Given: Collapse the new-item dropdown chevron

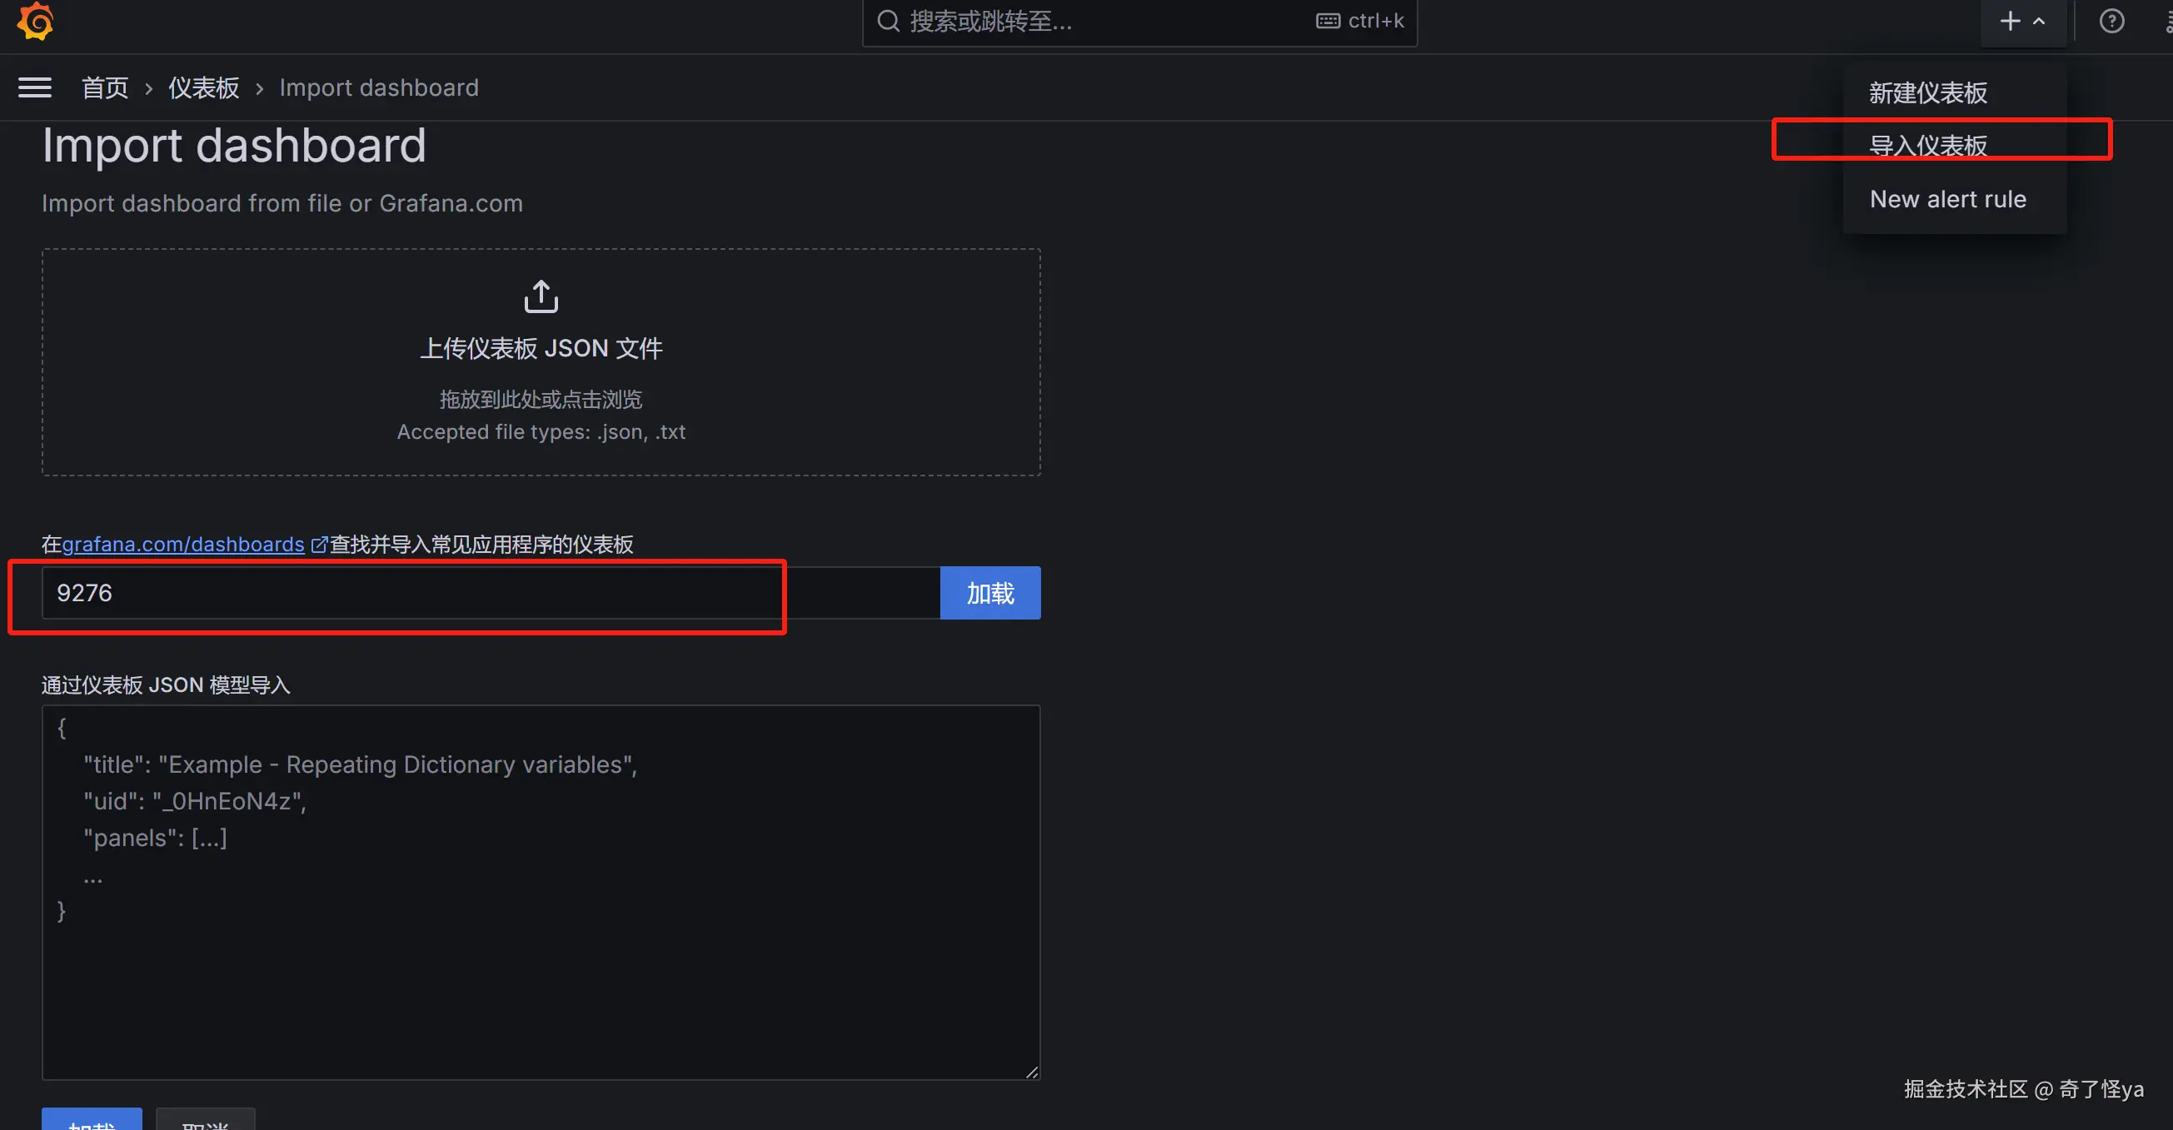Looking at the screenshot, I should click(x=2040, y=21).
